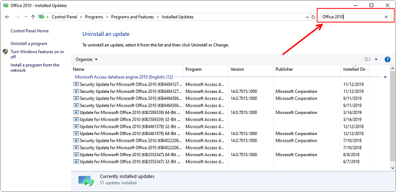Click the Programs and Features breadcrumb

(133, 17)
